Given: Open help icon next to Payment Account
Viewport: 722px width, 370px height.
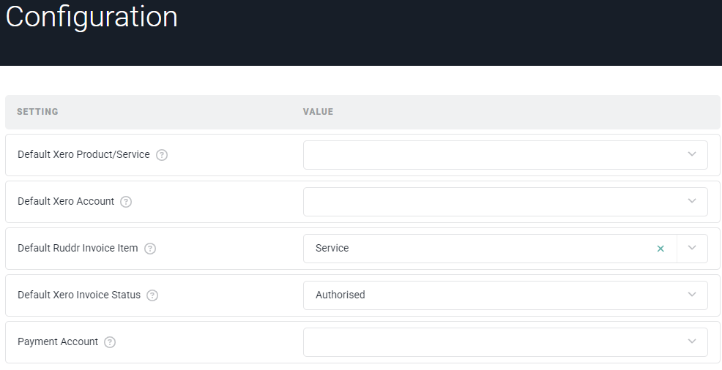Looking at the screenshot, I should tap(110, 342).
